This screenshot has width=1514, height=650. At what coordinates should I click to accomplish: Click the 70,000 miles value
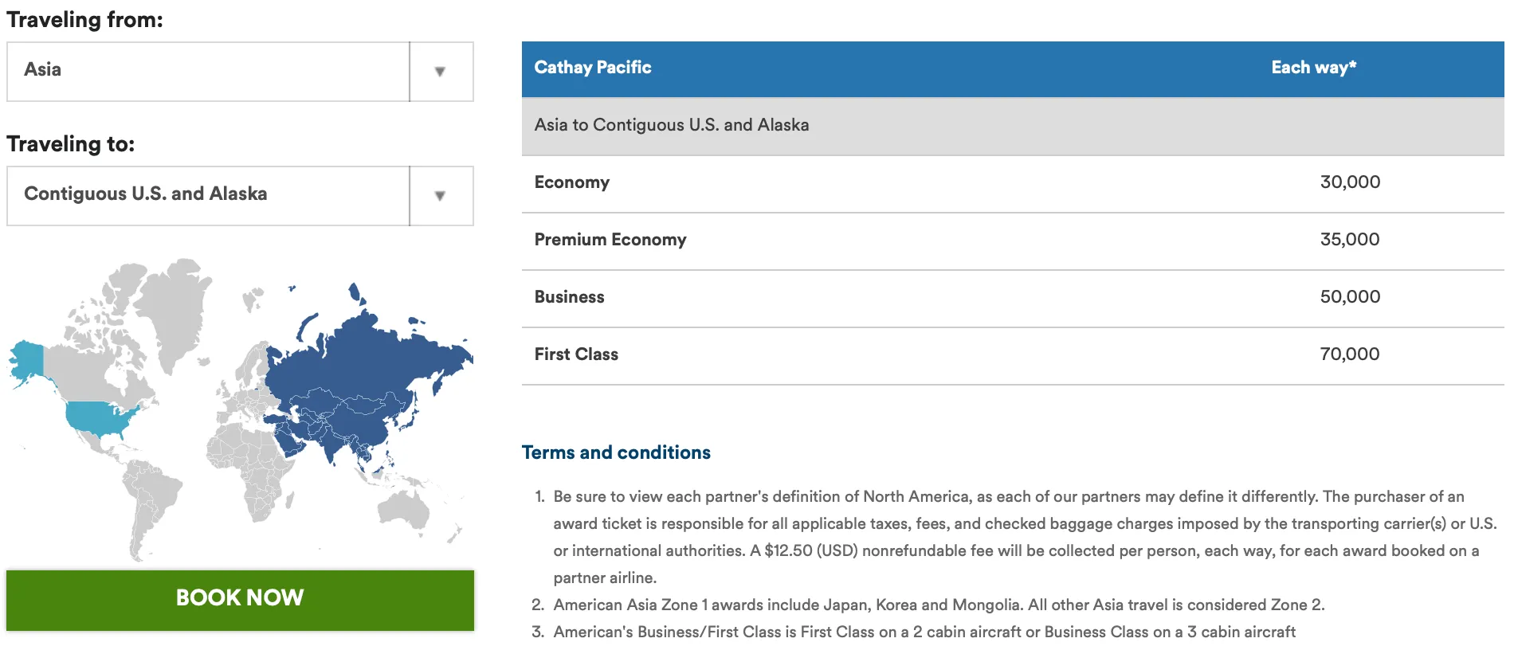(1350, 354)
